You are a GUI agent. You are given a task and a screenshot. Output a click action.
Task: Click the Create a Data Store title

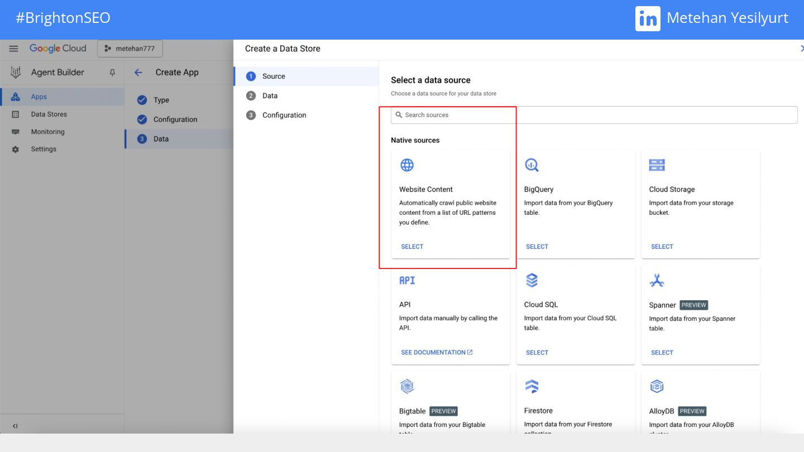283,49
